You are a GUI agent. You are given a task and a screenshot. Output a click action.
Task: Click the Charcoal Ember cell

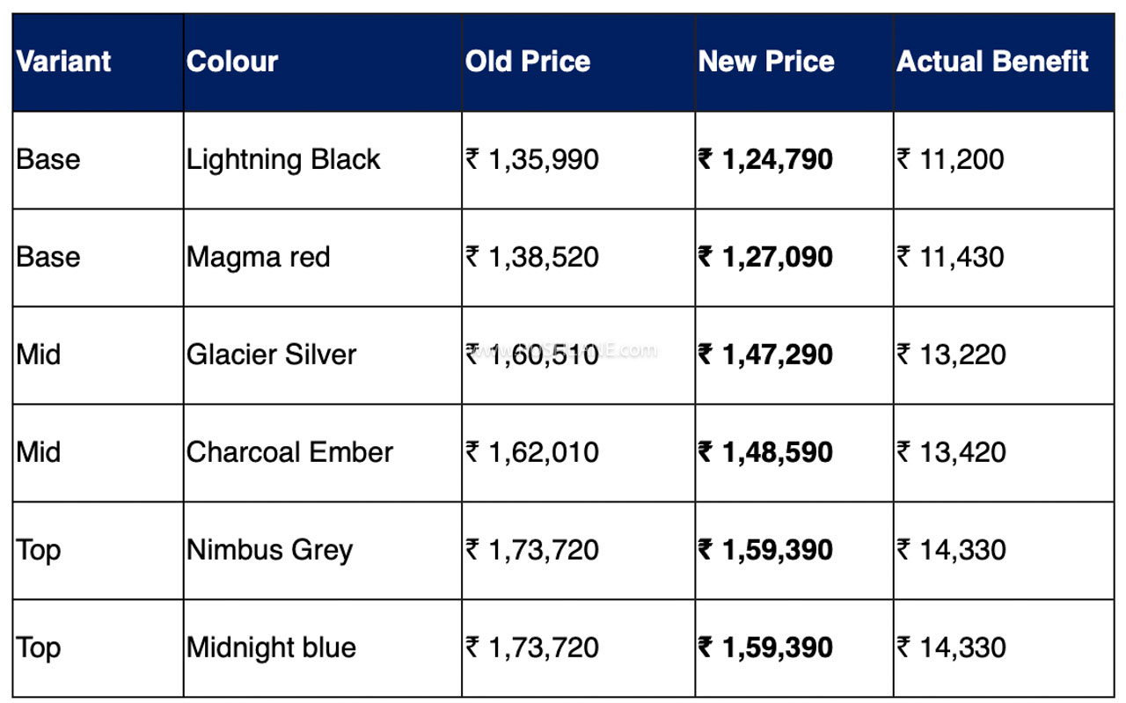tap(289, 452)
